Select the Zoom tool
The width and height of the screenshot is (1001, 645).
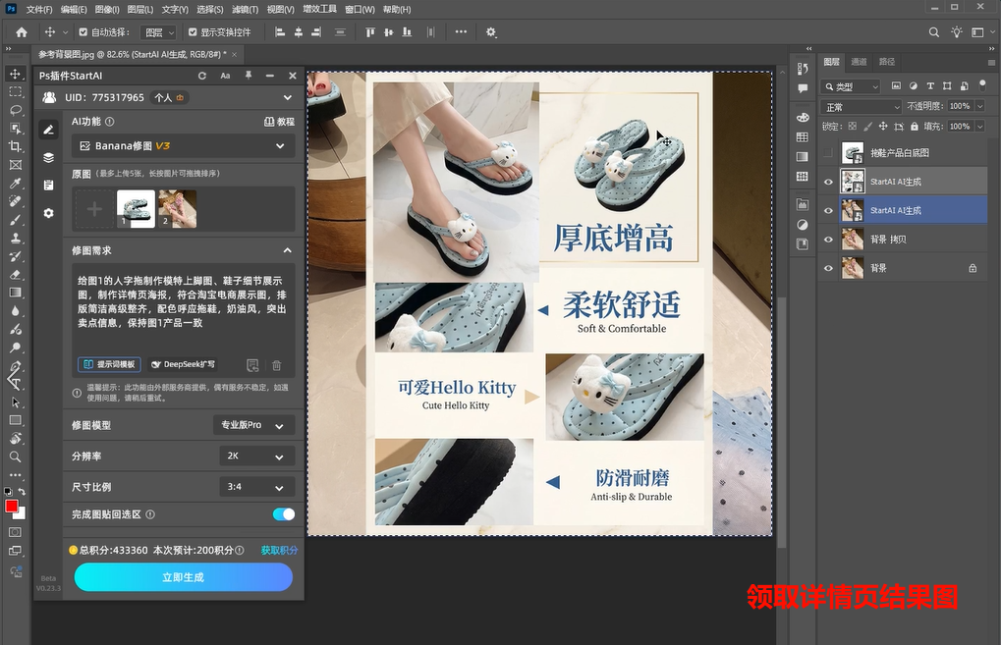tap(15, 457)
